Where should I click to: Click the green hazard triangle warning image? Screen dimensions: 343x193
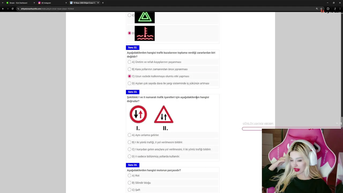(x=145, y=17)
